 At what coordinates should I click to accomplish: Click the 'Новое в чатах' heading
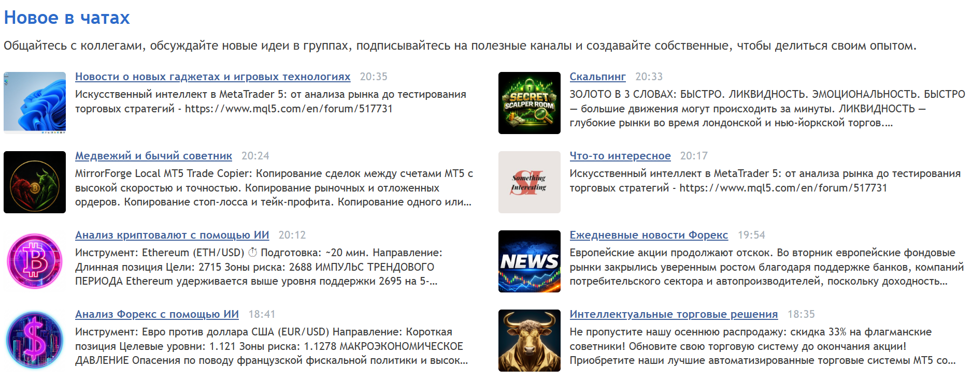[x=67, y=18]
